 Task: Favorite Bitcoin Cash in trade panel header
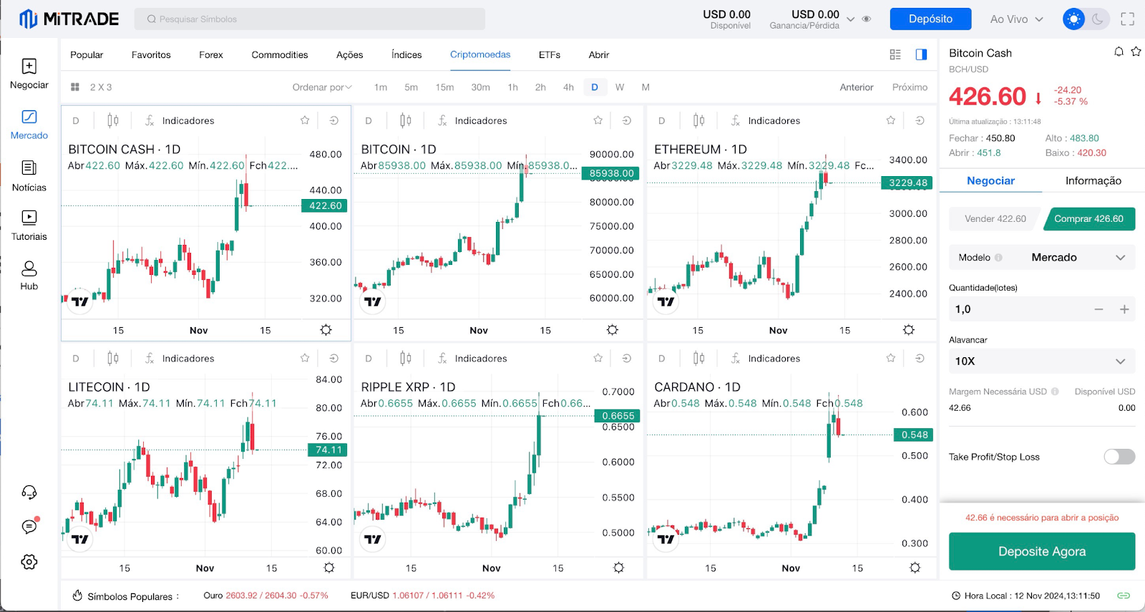(1136, 52)
